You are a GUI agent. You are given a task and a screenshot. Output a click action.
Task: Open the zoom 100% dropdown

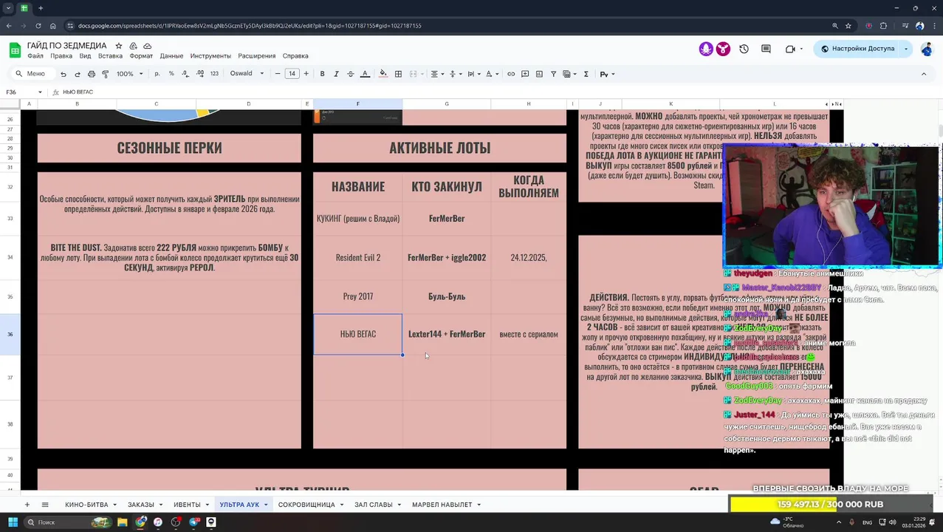click(128, 74)
